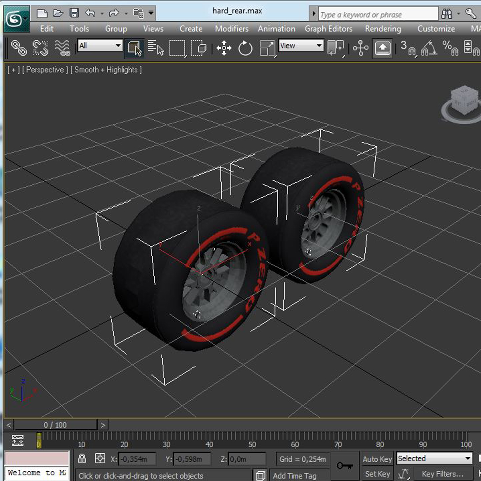
Task: Click the Select and Manipulate icon
Action: click(x=361, y=48)
